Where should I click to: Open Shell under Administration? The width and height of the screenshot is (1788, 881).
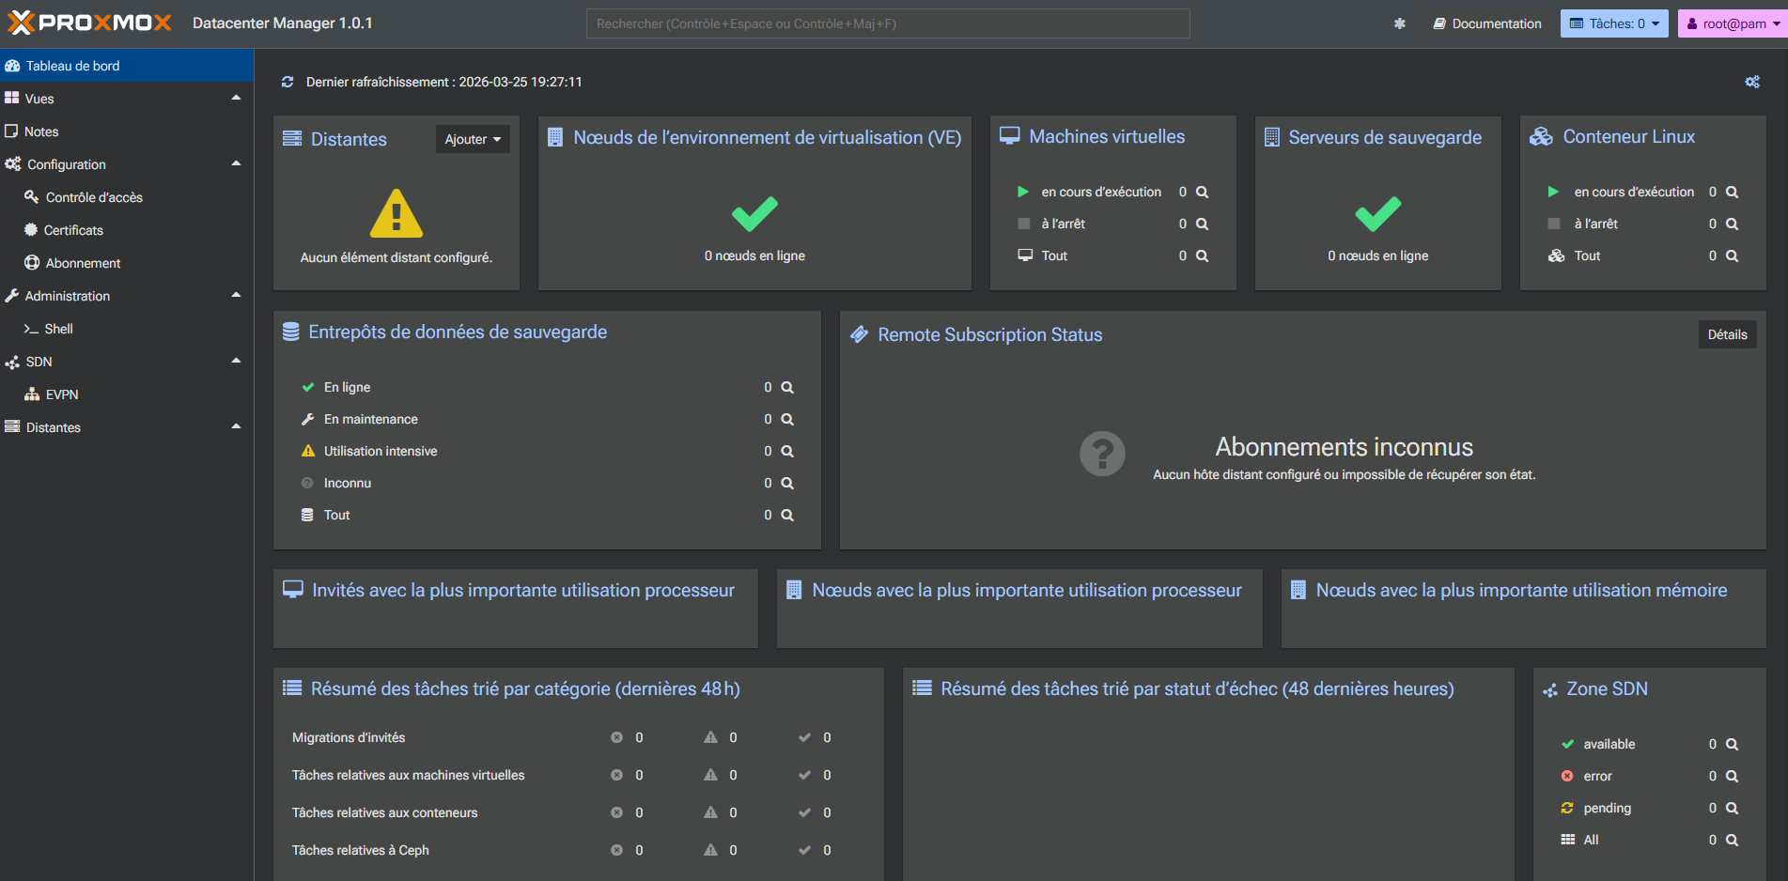(x=58, y=329)
